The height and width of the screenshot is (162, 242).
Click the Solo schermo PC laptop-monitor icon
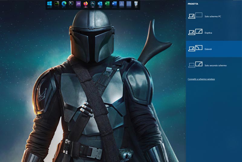pyautogui.click(x=195, y=16)
